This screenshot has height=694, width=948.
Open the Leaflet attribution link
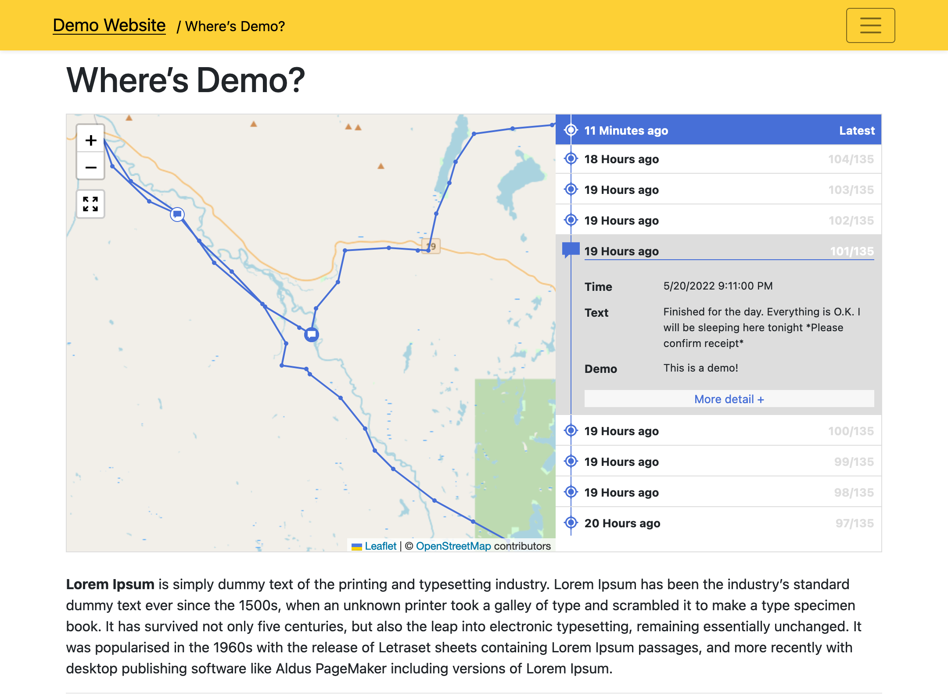coord(380,546)
